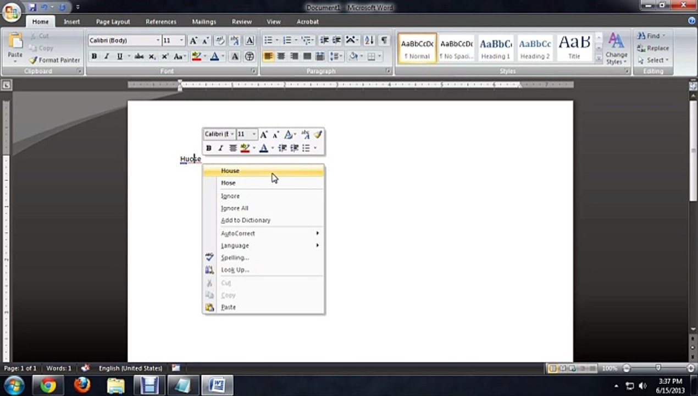Click ribbon Increase Indent icon

tap(336, 41)
